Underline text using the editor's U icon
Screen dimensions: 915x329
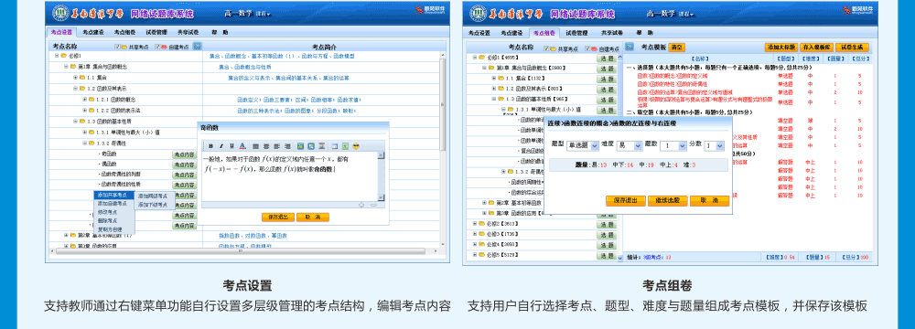pos(231,146)
